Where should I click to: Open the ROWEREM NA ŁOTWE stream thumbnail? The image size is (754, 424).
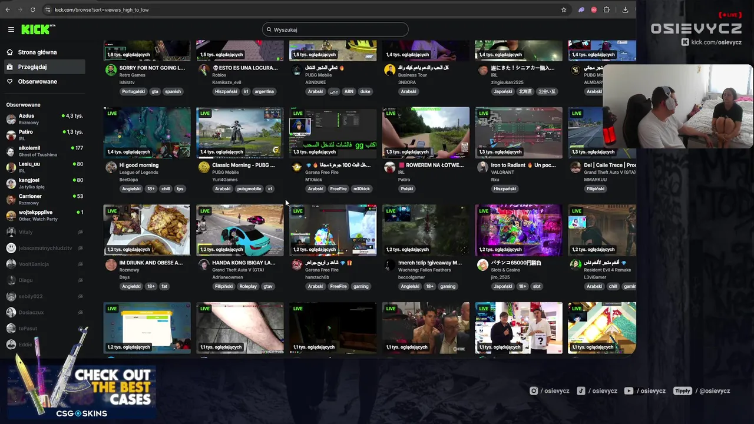pos(426,132)
